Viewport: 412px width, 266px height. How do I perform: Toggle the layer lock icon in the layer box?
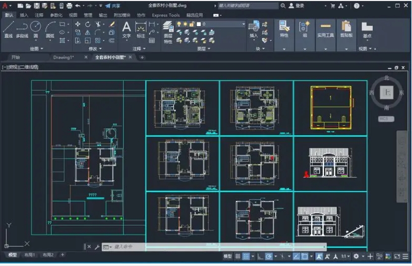coord(192,24)
